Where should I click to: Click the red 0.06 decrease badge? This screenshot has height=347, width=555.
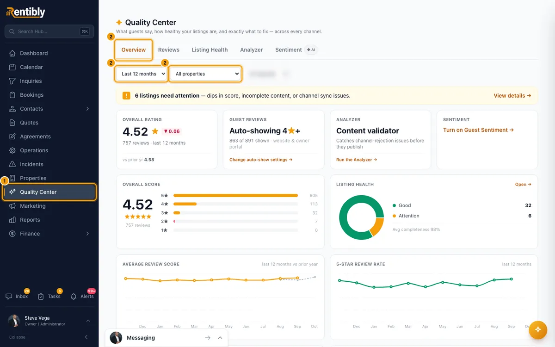pos(172,131)
